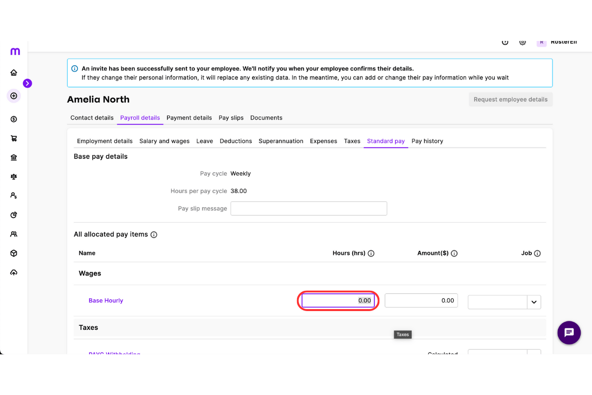The image size is (592, 395).
Task: Open the settings gear icon
Action: click(522, 42)
